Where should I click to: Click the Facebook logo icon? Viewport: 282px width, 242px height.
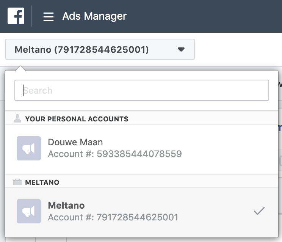tap(16, 16)
